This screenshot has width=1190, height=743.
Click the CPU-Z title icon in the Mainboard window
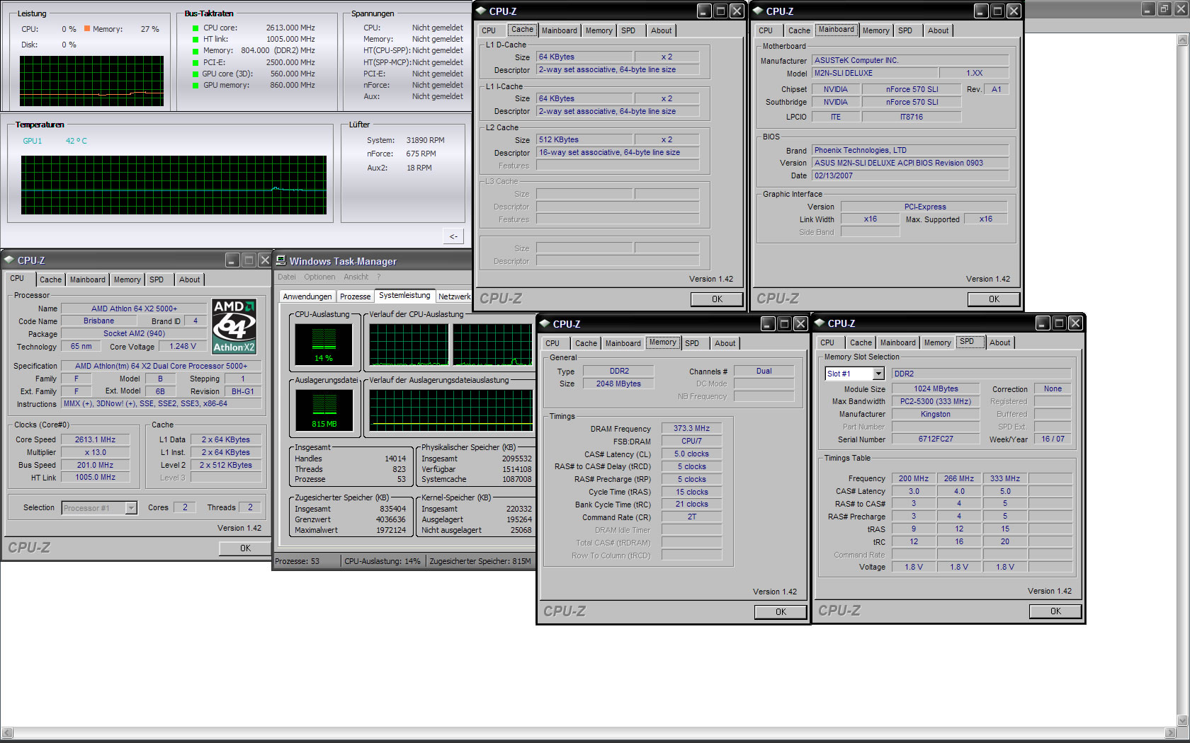(758, 11)
